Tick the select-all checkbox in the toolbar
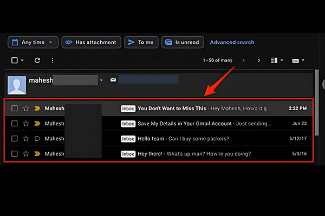This screenshot has width=325, height=216. coord(15,60)
